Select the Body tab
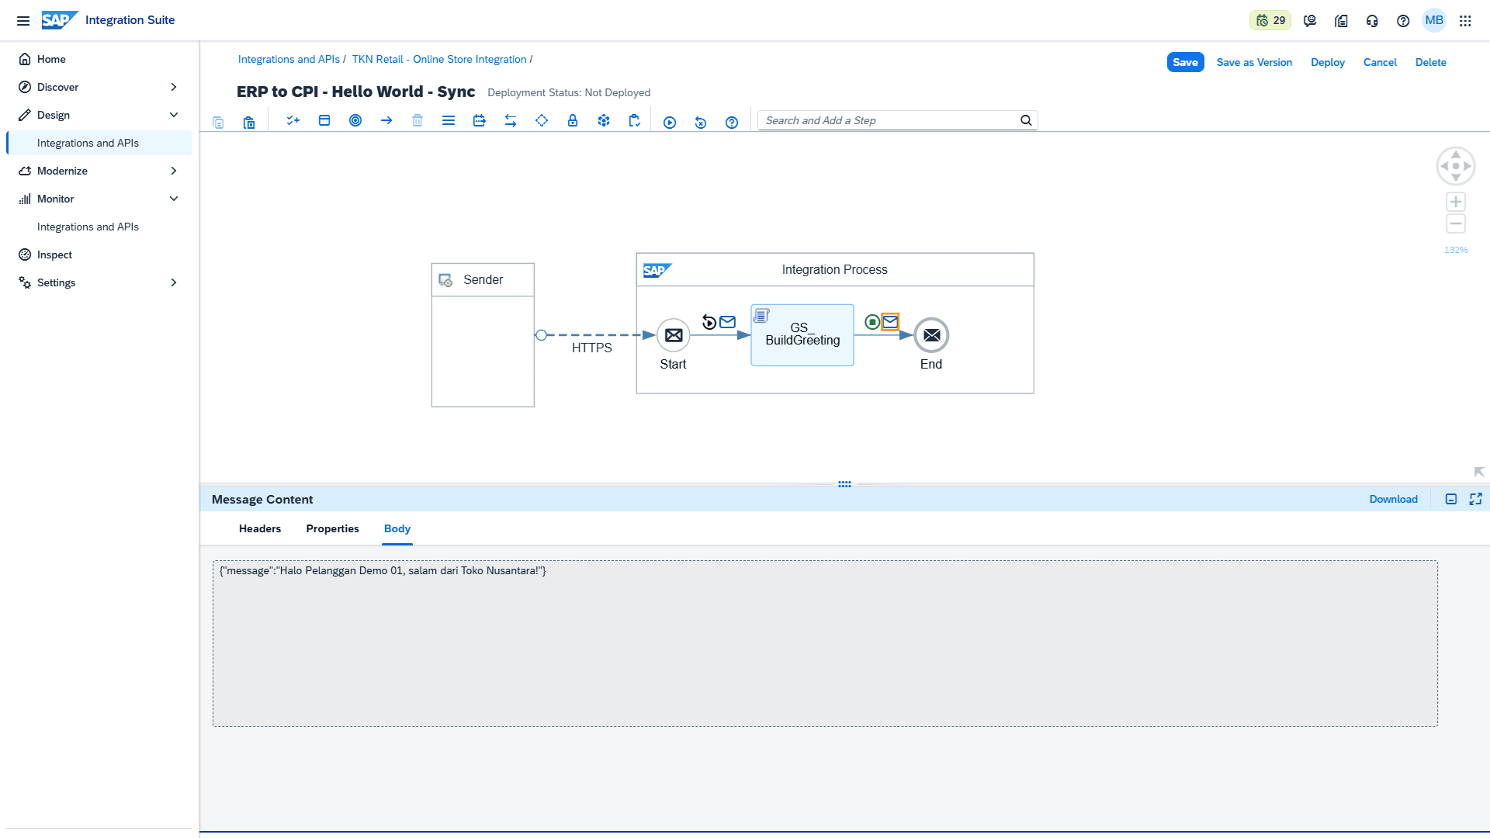The width and height of the screenshot is (1490, 838). (x=397, y=528)
